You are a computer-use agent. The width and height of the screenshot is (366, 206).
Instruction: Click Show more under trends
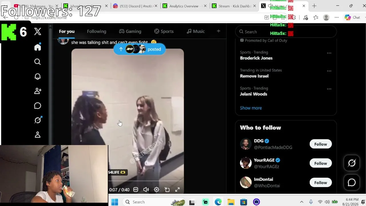pos(251,108)
